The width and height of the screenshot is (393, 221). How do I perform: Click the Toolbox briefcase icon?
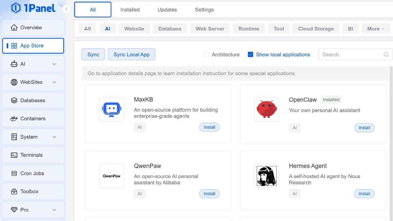click(x=14, y=192)
